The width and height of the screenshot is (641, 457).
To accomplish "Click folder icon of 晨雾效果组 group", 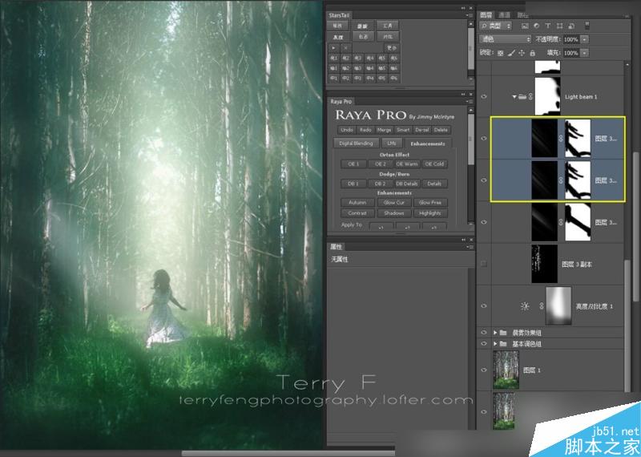I will (503, 333).
